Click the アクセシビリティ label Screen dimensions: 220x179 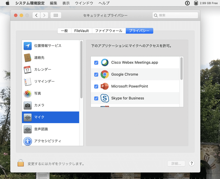[x=48, y=141]
